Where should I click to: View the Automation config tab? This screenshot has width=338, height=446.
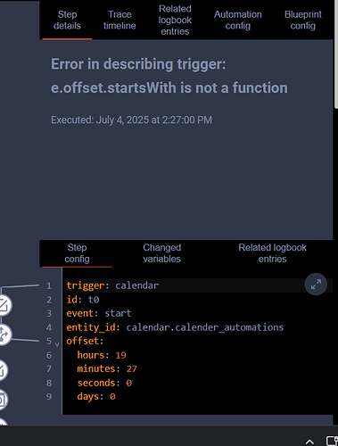(x=238, y=20)
